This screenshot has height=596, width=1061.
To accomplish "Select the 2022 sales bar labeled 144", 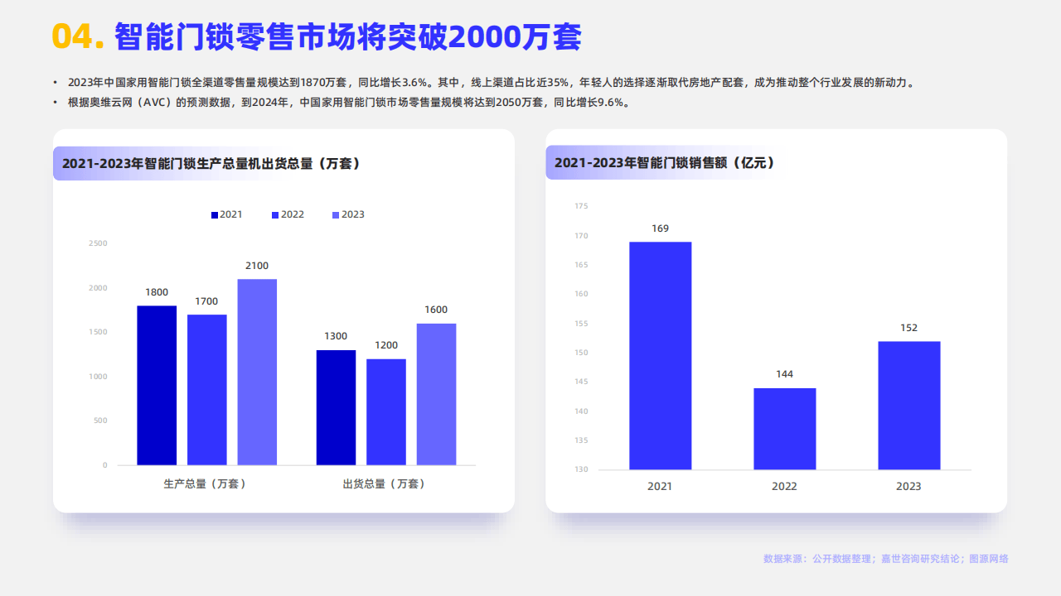I will point(784,429).
